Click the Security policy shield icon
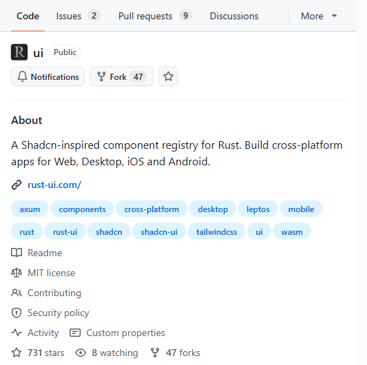The height and width of the screenshot is (365, 367). (17, 313)
